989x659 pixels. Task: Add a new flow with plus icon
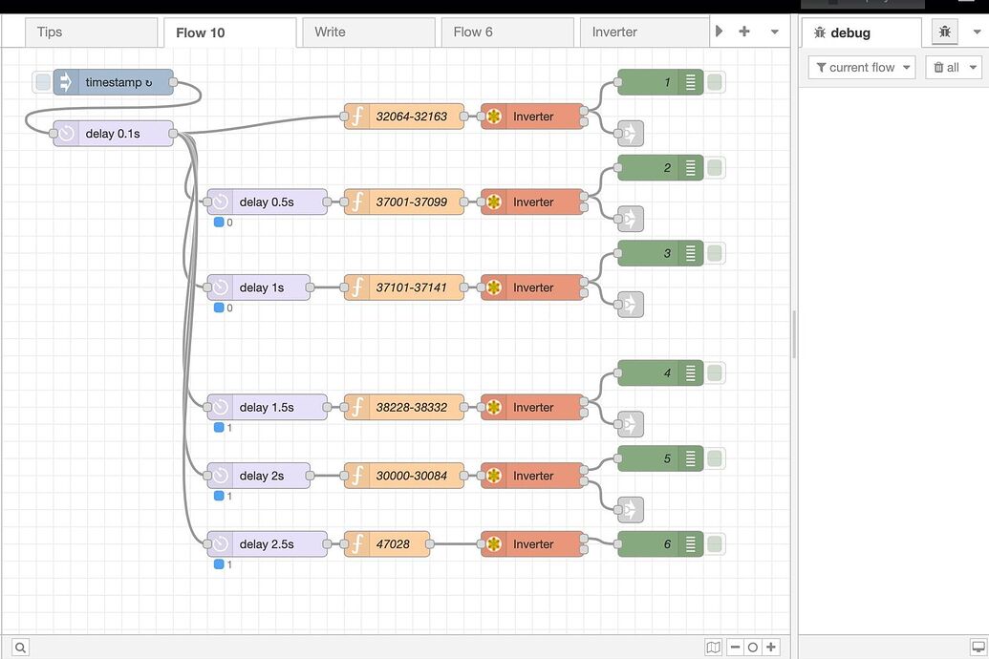pos(744,32)
